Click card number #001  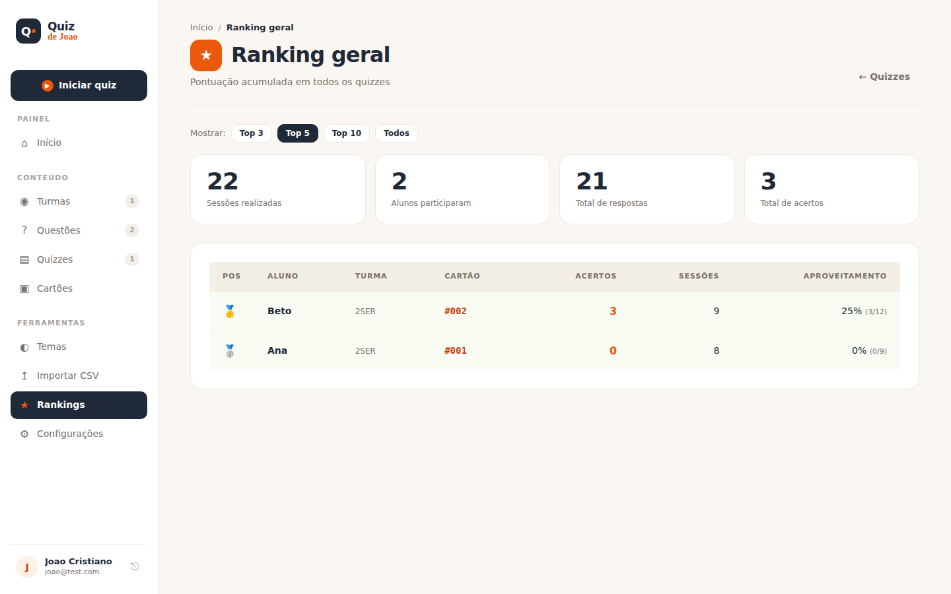pyautogui.click(x=456, y=351)
